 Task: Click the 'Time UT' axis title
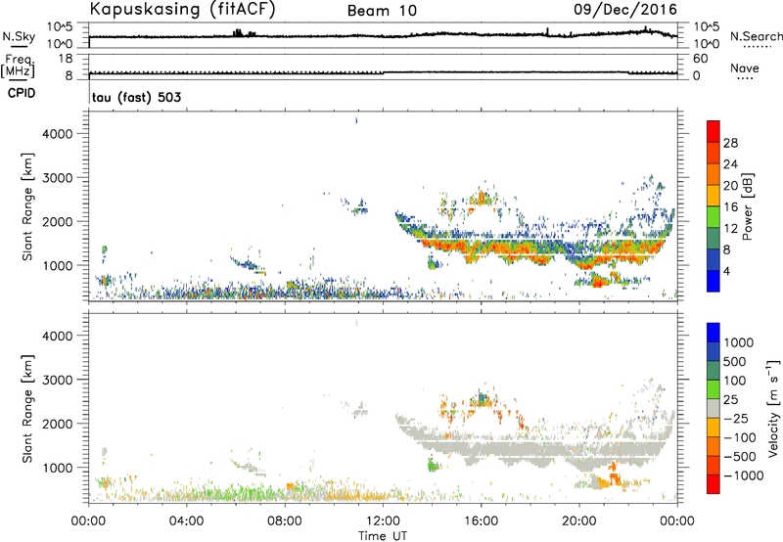[383, 536]
